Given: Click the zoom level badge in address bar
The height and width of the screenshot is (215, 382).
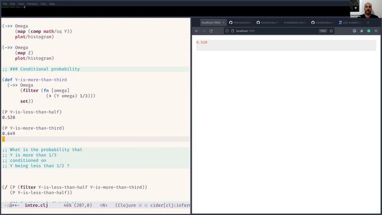Looking at the screenshot, I should coord(323,31).
